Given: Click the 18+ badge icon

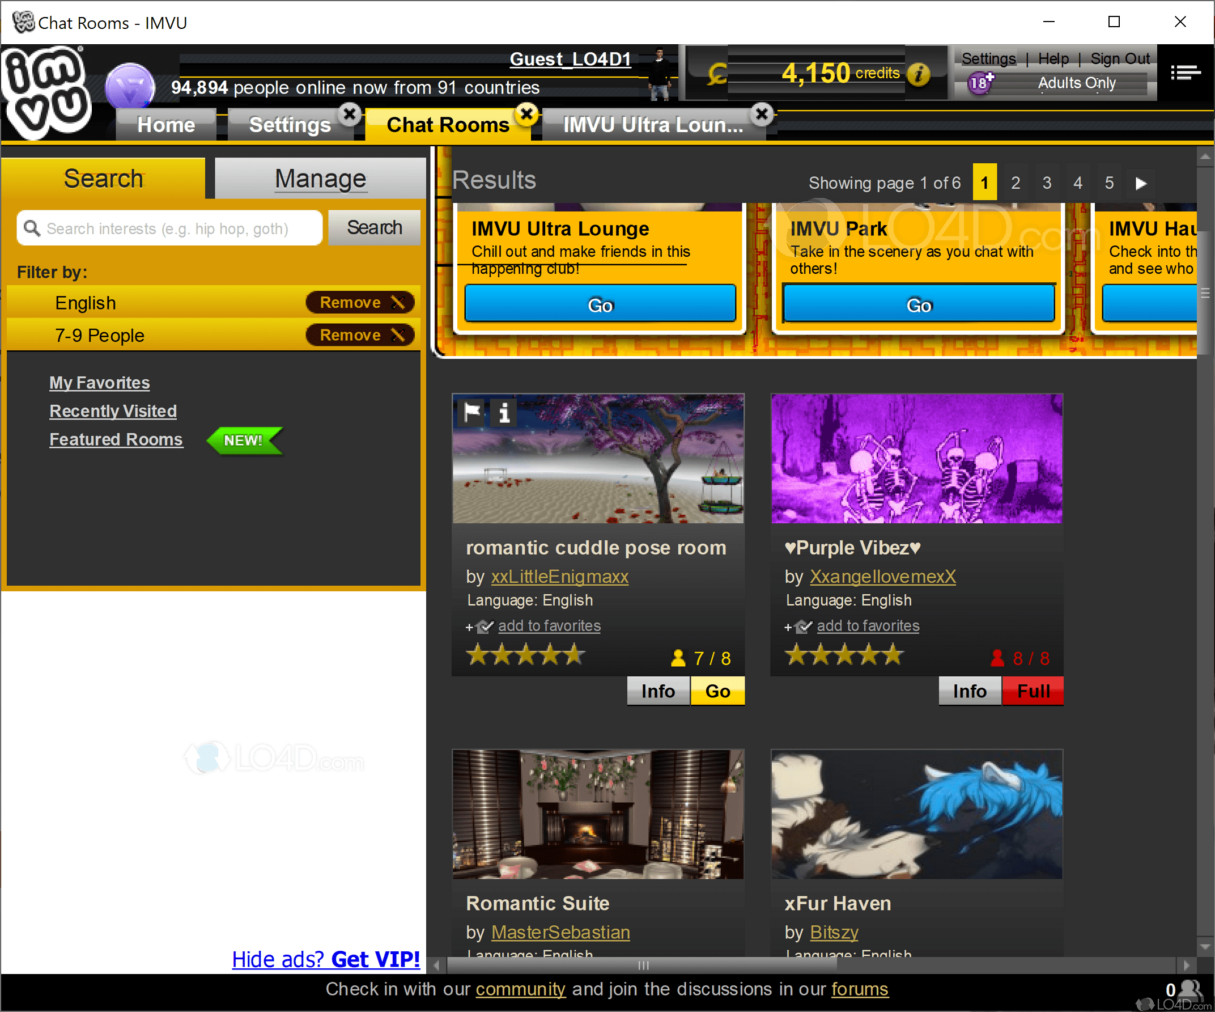Looking at the screenshot, I should pyautogui.click(x=981, y=83).
